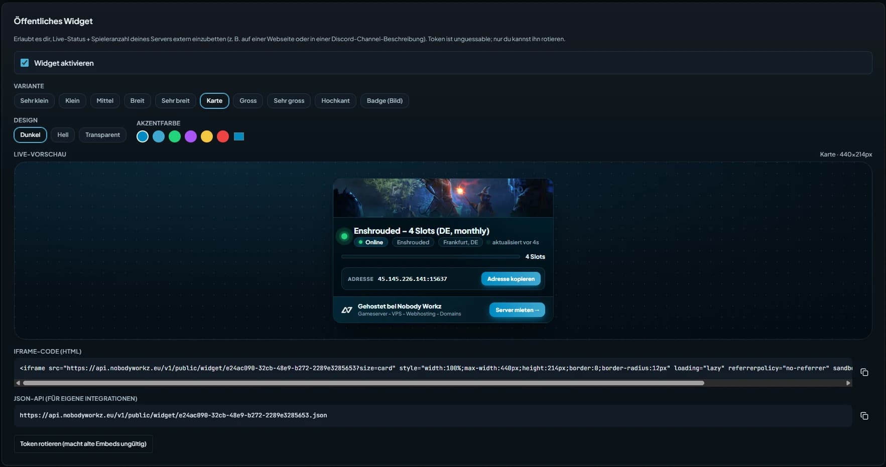Select the Karte variant
The image size is (886, 467).
click(214, 101)
